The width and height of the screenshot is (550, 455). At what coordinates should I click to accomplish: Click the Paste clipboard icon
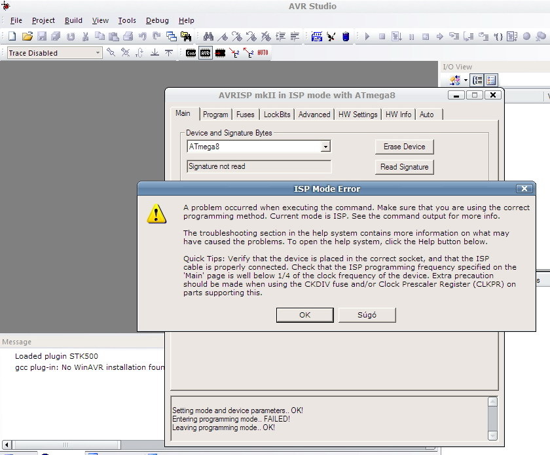(114, 36)
